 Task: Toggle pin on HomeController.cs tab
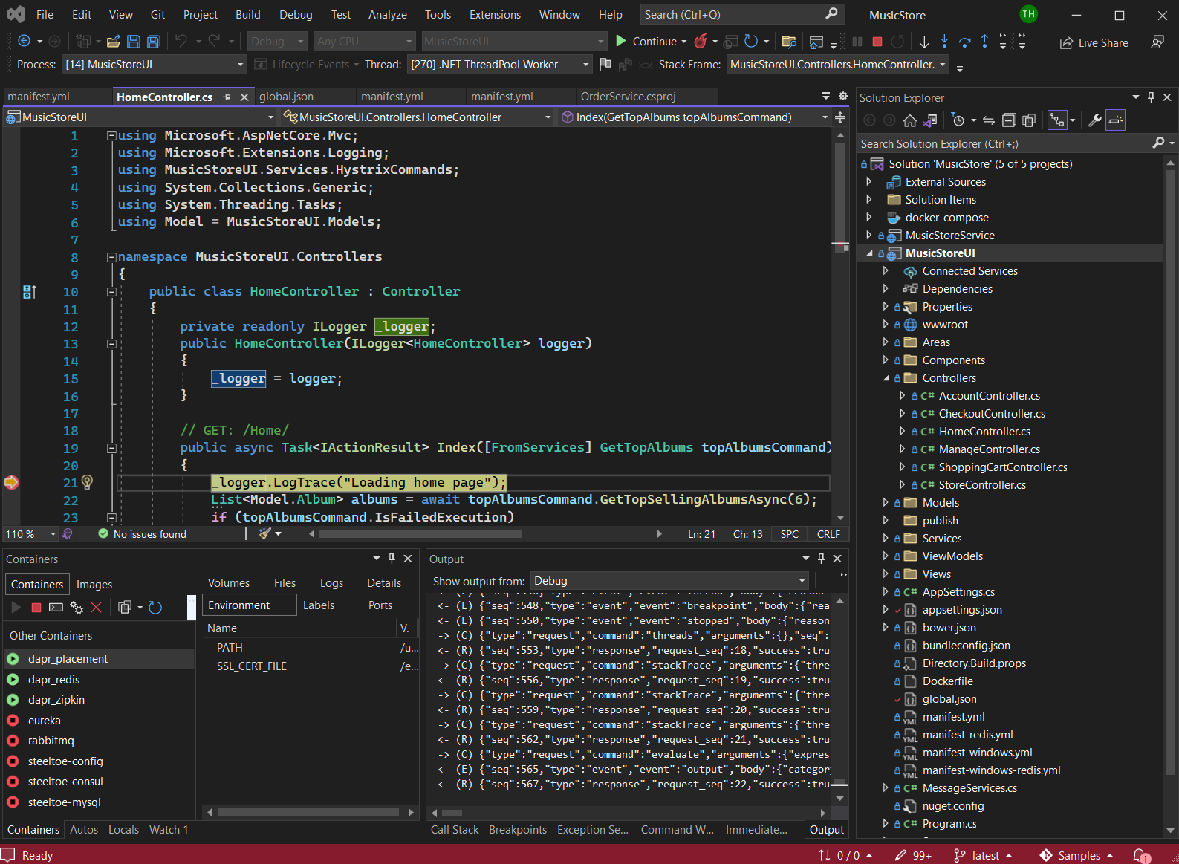point(227,97)
